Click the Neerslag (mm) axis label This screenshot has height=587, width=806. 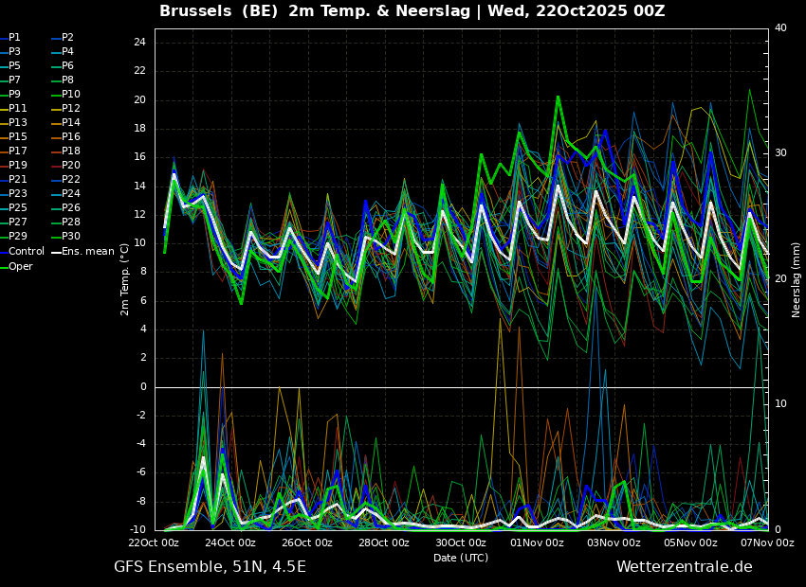(797, 279)
